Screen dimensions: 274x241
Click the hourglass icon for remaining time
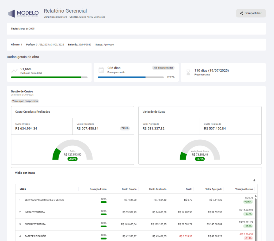point(188,72)
